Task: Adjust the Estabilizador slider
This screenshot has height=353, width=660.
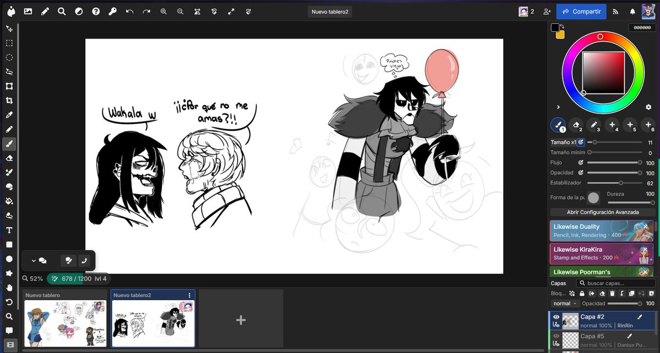Action: tap(615, 183)
